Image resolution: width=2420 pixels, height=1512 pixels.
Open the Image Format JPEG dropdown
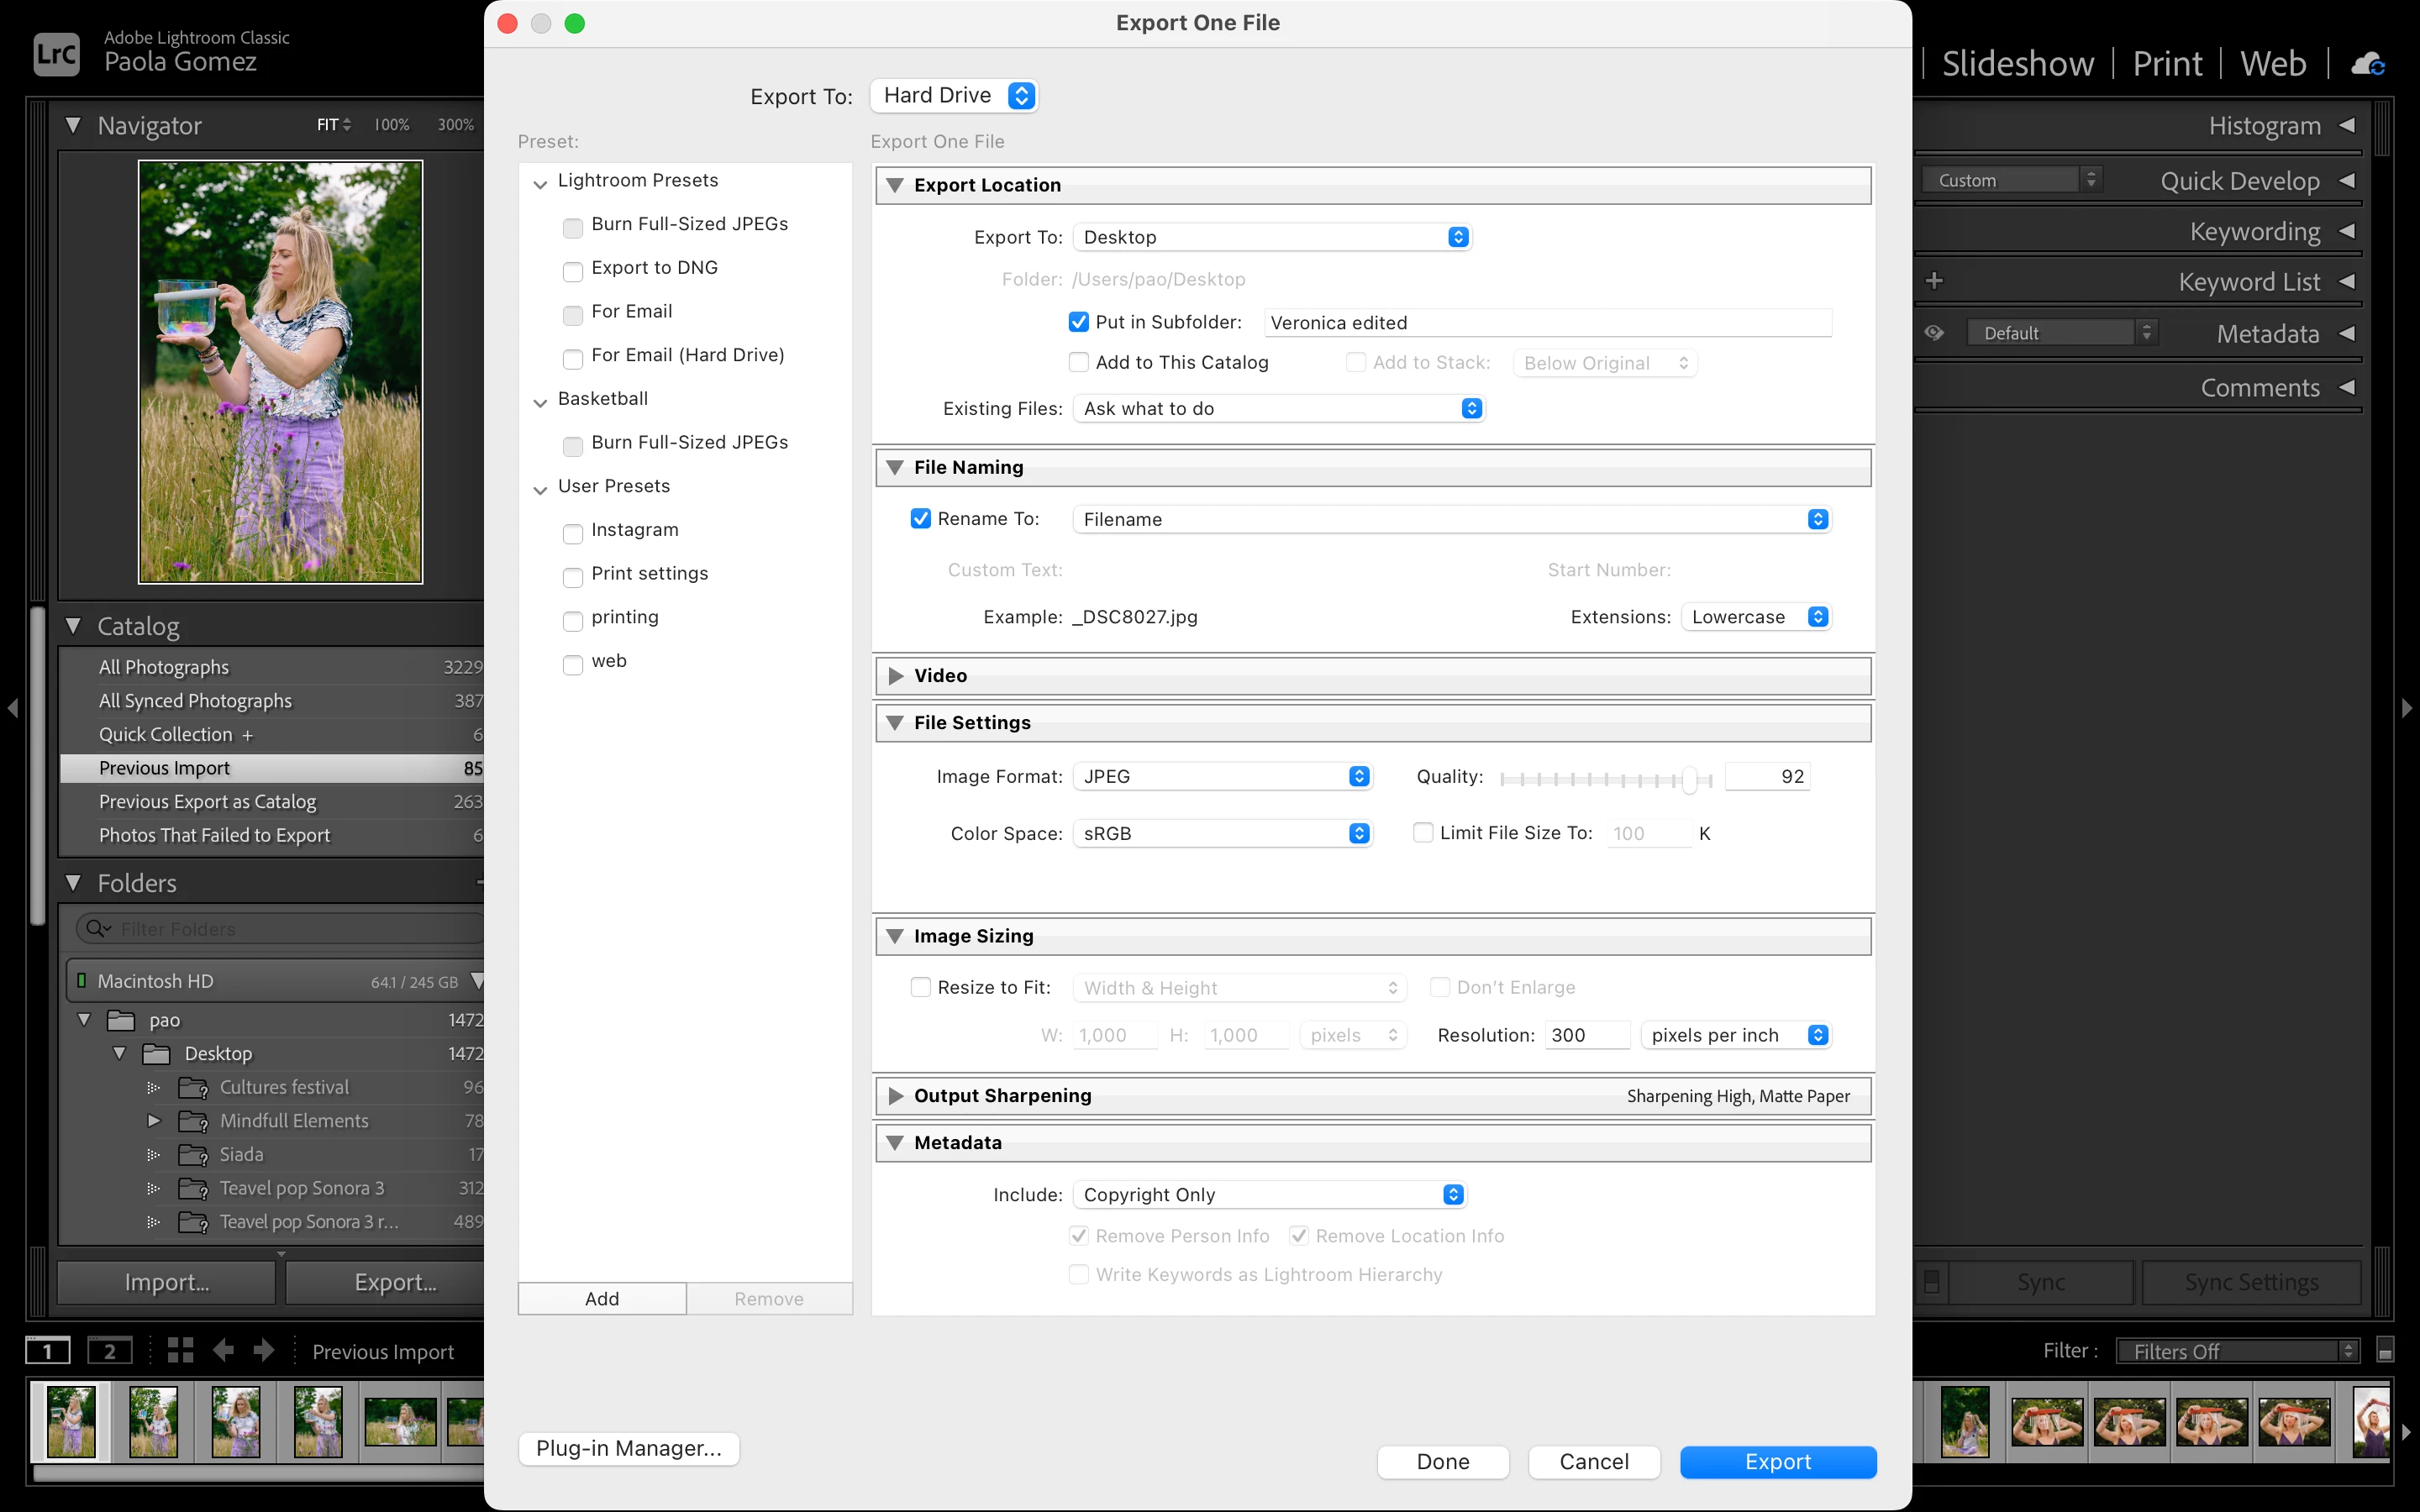point(1222,776)
